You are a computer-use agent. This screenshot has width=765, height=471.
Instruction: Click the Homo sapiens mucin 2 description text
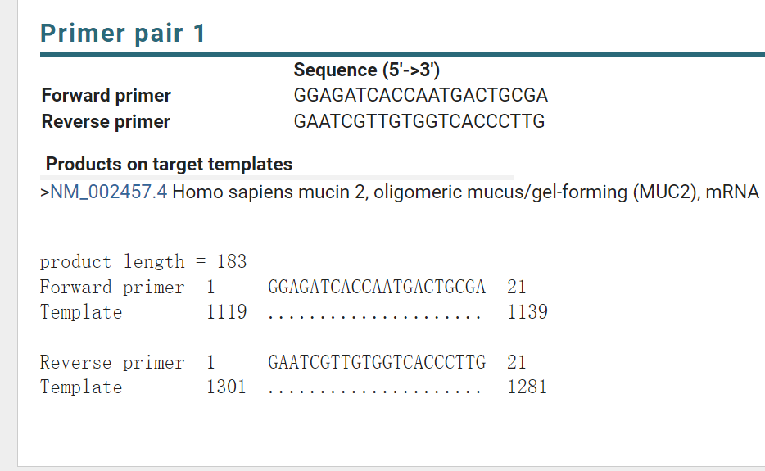[x=465, y=192]
